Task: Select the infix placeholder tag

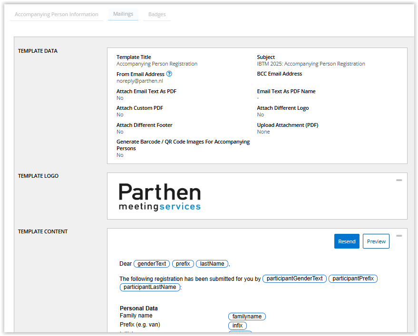Action: 237,326
